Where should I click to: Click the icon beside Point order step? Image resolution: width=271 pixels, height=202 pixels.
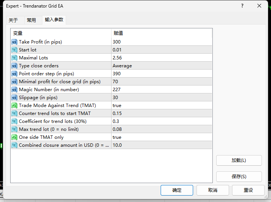[14, 74]
